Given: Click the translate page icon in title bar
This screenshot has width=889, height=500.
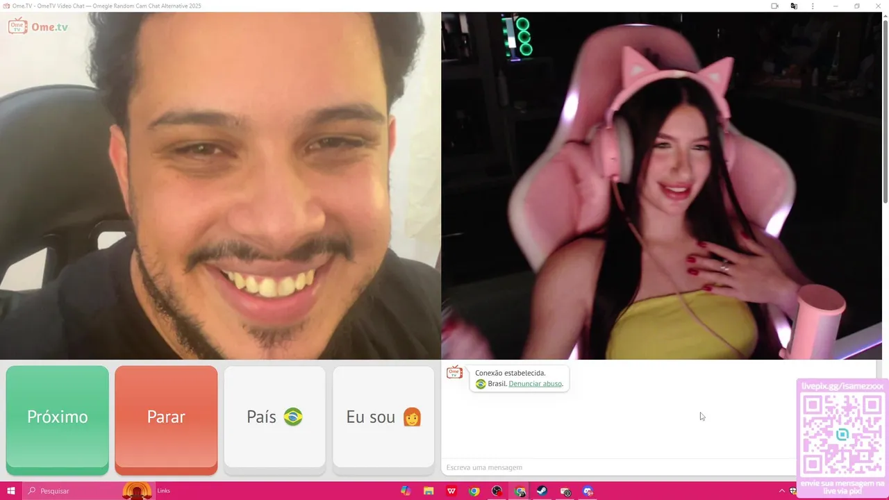Looking at the screenshot, I should coord(794,6).
